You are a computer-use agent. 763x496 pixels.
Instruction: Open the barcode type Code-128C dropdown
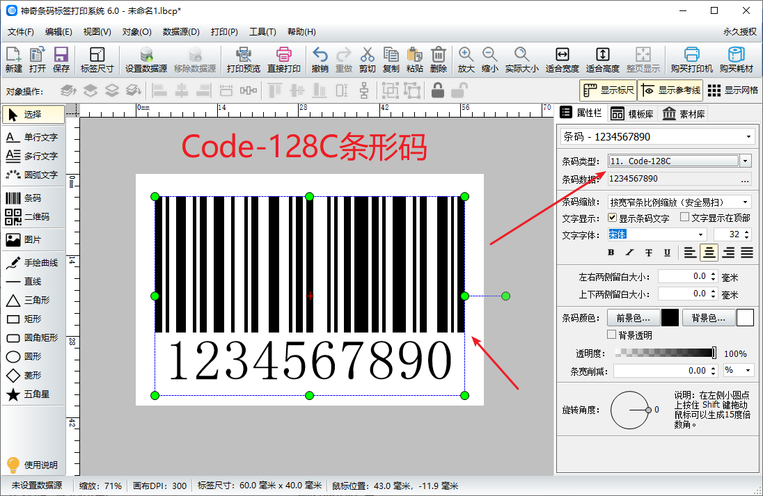click(x=746, y=161)
